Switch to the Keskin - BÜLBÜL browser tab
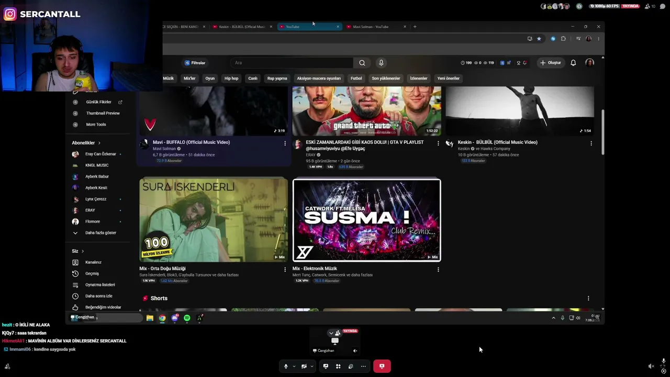Screen dimensions: 670x377 242,27
